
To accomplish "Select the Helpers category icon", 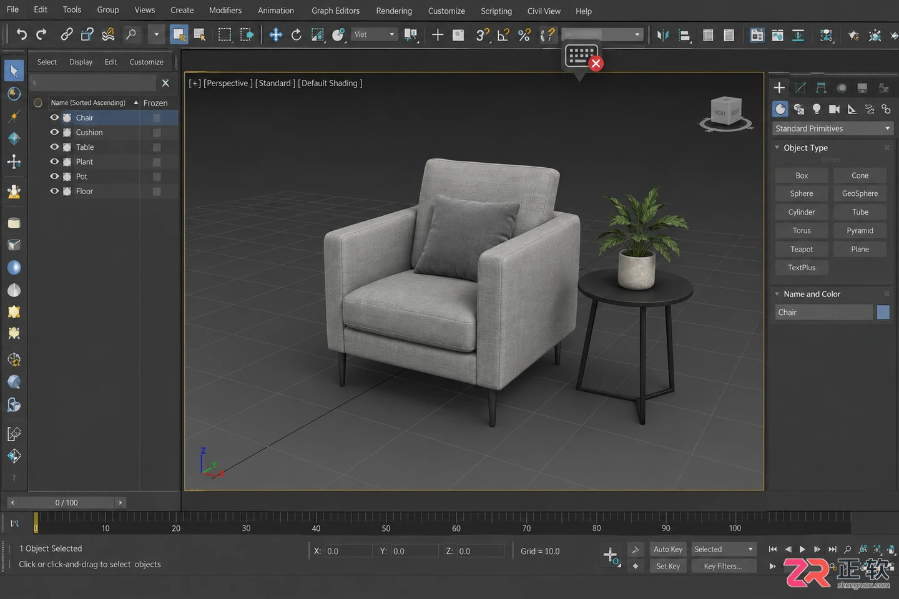I will click(x=852, y=109).
